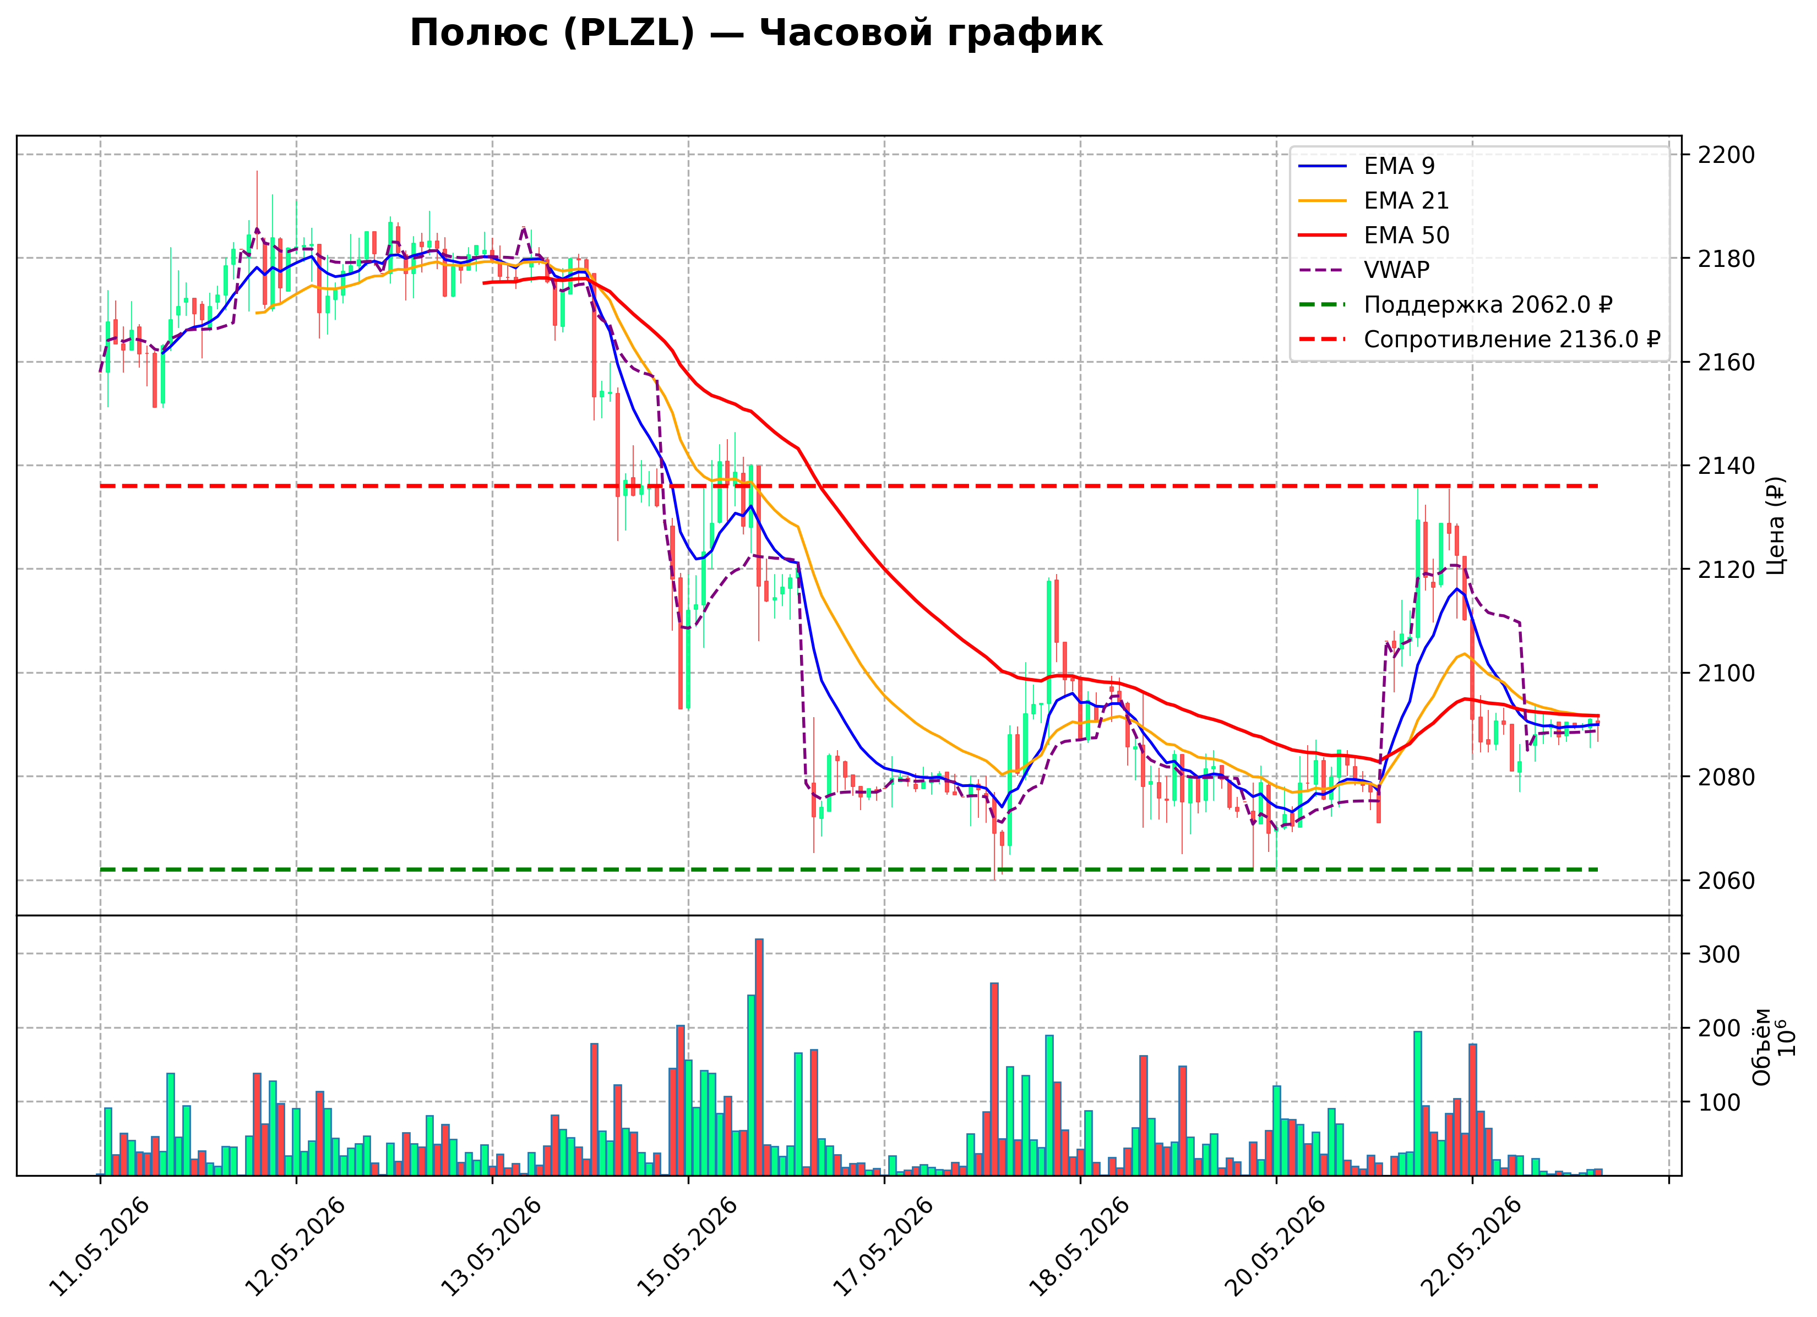Click the red EMA 50 legend line sample
This screenshot has height=1317, width=1817.
click(1323, 236)
